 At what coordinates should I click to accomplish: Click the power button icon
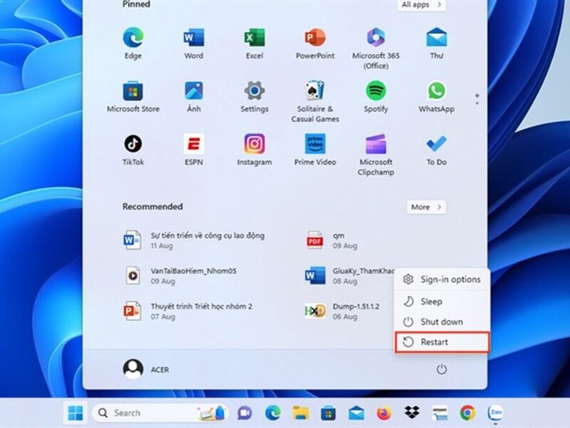[x=442, y=369]
